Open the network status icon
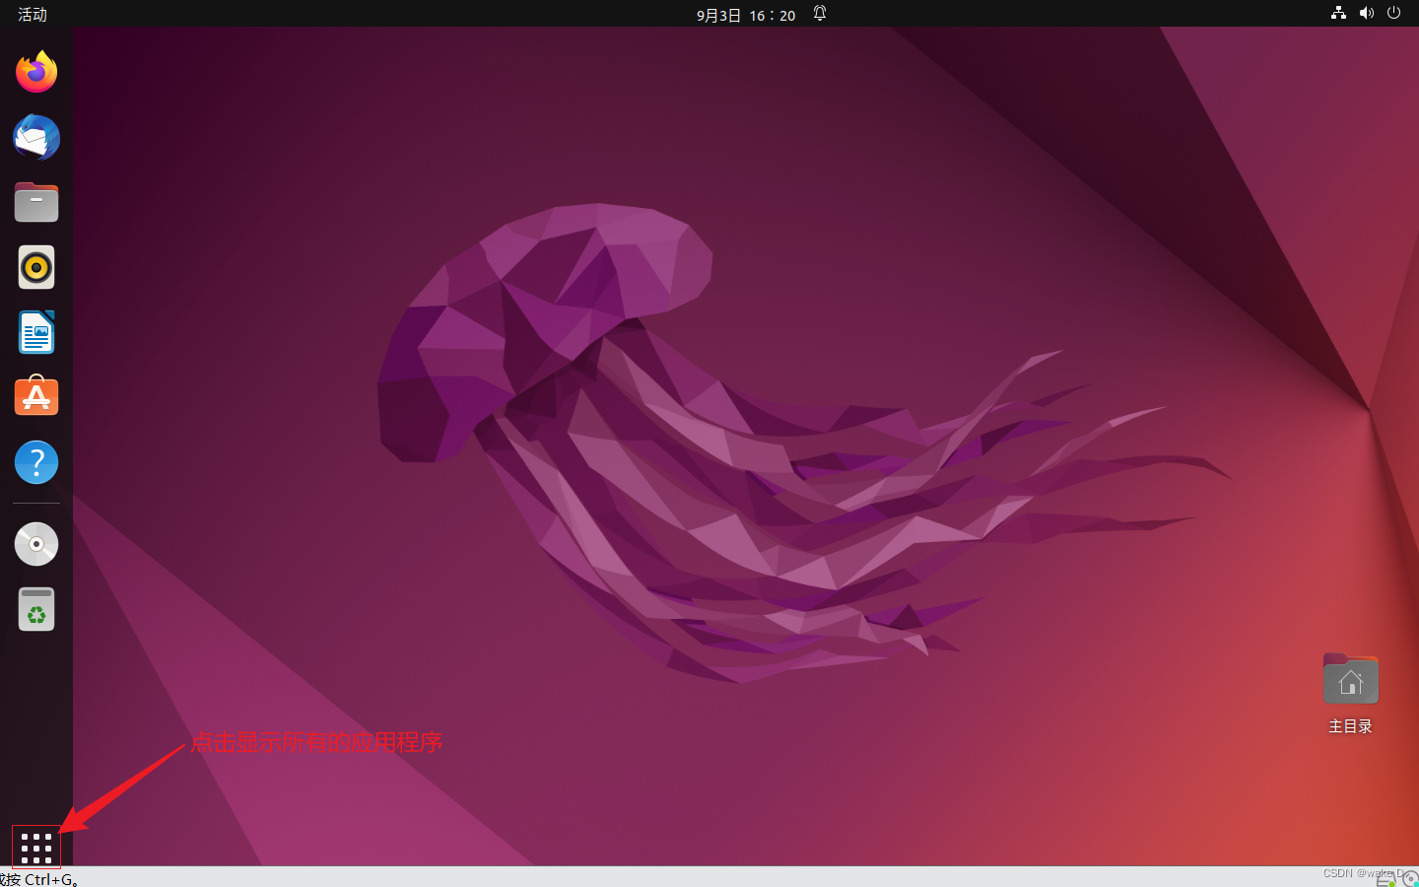Image resolution: width=1419 pixels, height=887 pixels. (1338, 13)
